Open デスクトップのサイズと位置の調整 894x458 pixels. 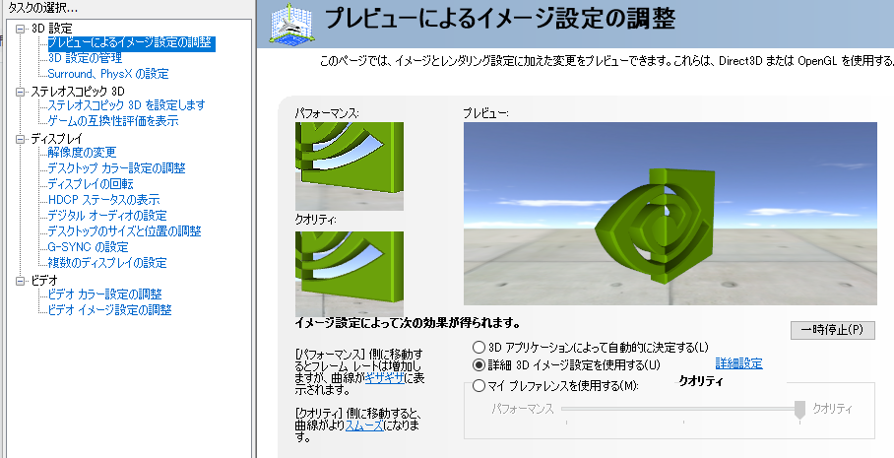(124, 231)
